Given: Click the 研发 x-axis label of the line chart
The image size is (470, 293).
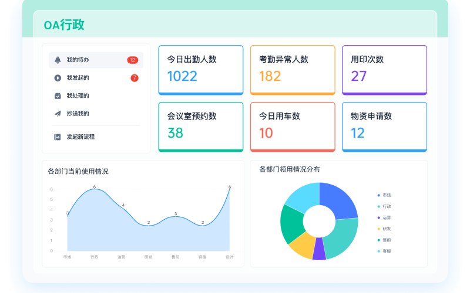Looking at the screenshot, I should (x=148, y=257).
